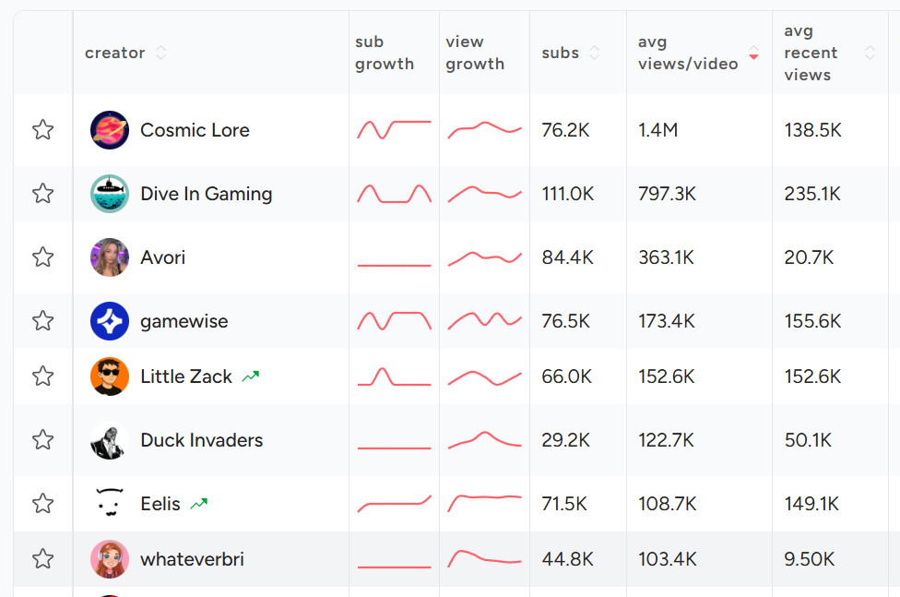Click the Little Zack sunglasses avatar
The image size is (900, 597).
point(110,376)
